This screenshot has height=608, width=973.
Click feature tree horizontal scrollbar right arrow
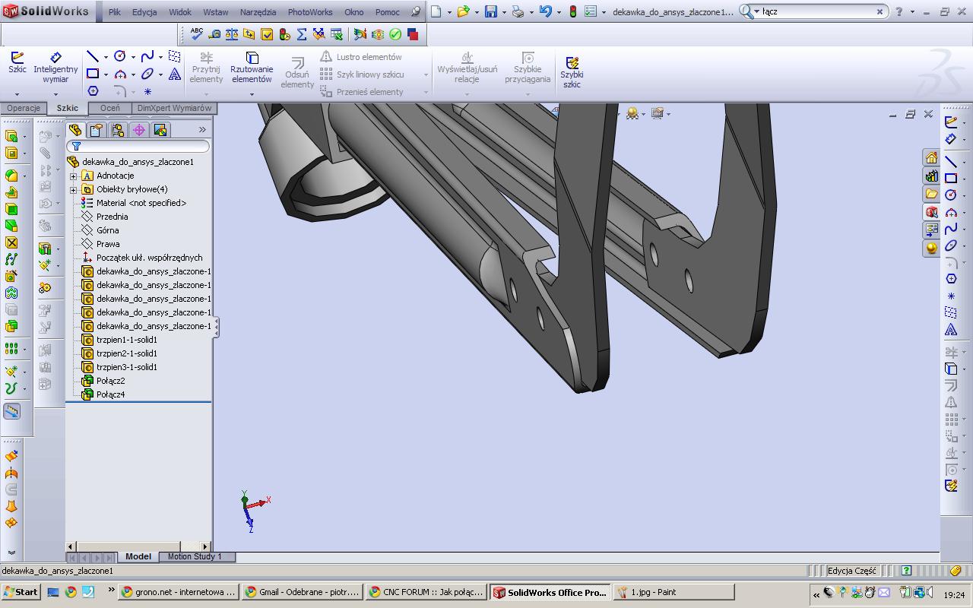205,546
